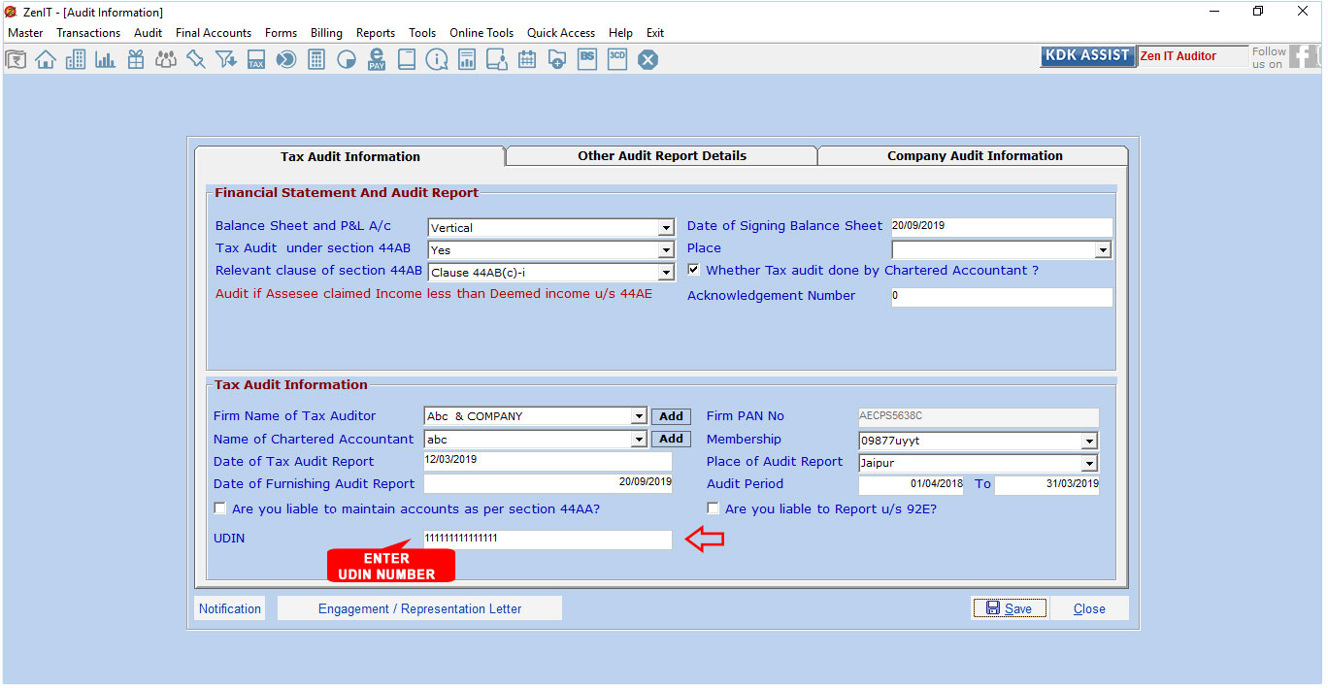Uncheck 'Whether Tax audit done by Chartered Accountant'
The image size is (1328, 688).
694,270
